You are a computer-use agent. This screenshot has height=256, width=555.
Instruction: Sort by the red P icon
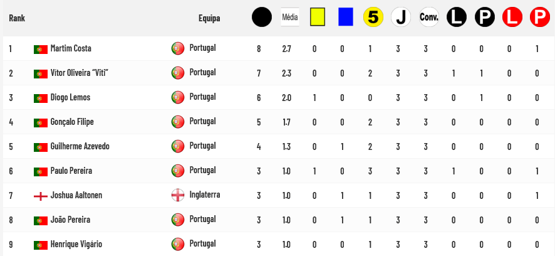[x=540, y=17]
